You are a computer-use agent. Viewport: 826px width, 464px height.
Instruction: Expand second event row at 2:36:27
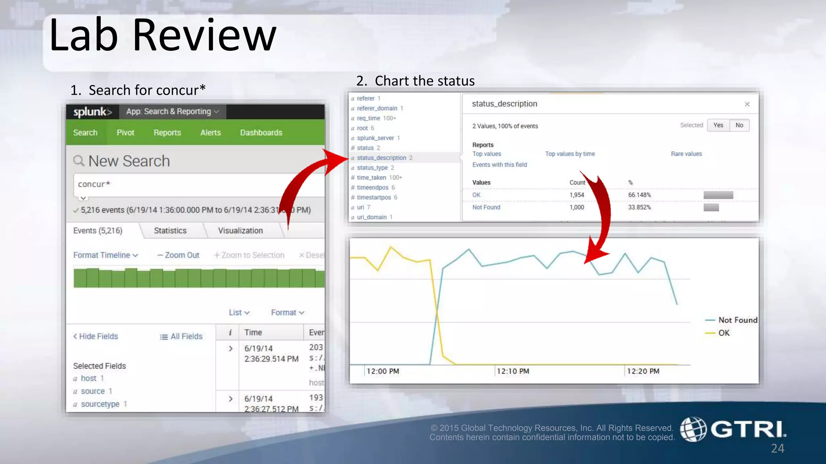coord(231,399)
